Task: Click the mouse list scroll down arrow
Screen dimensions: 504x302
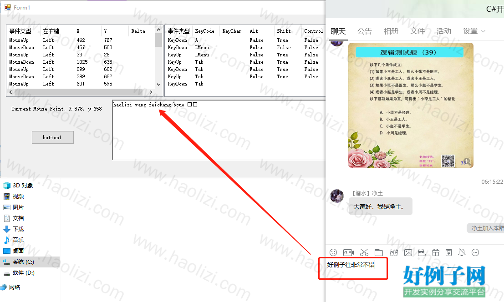Action: (158, 85)
